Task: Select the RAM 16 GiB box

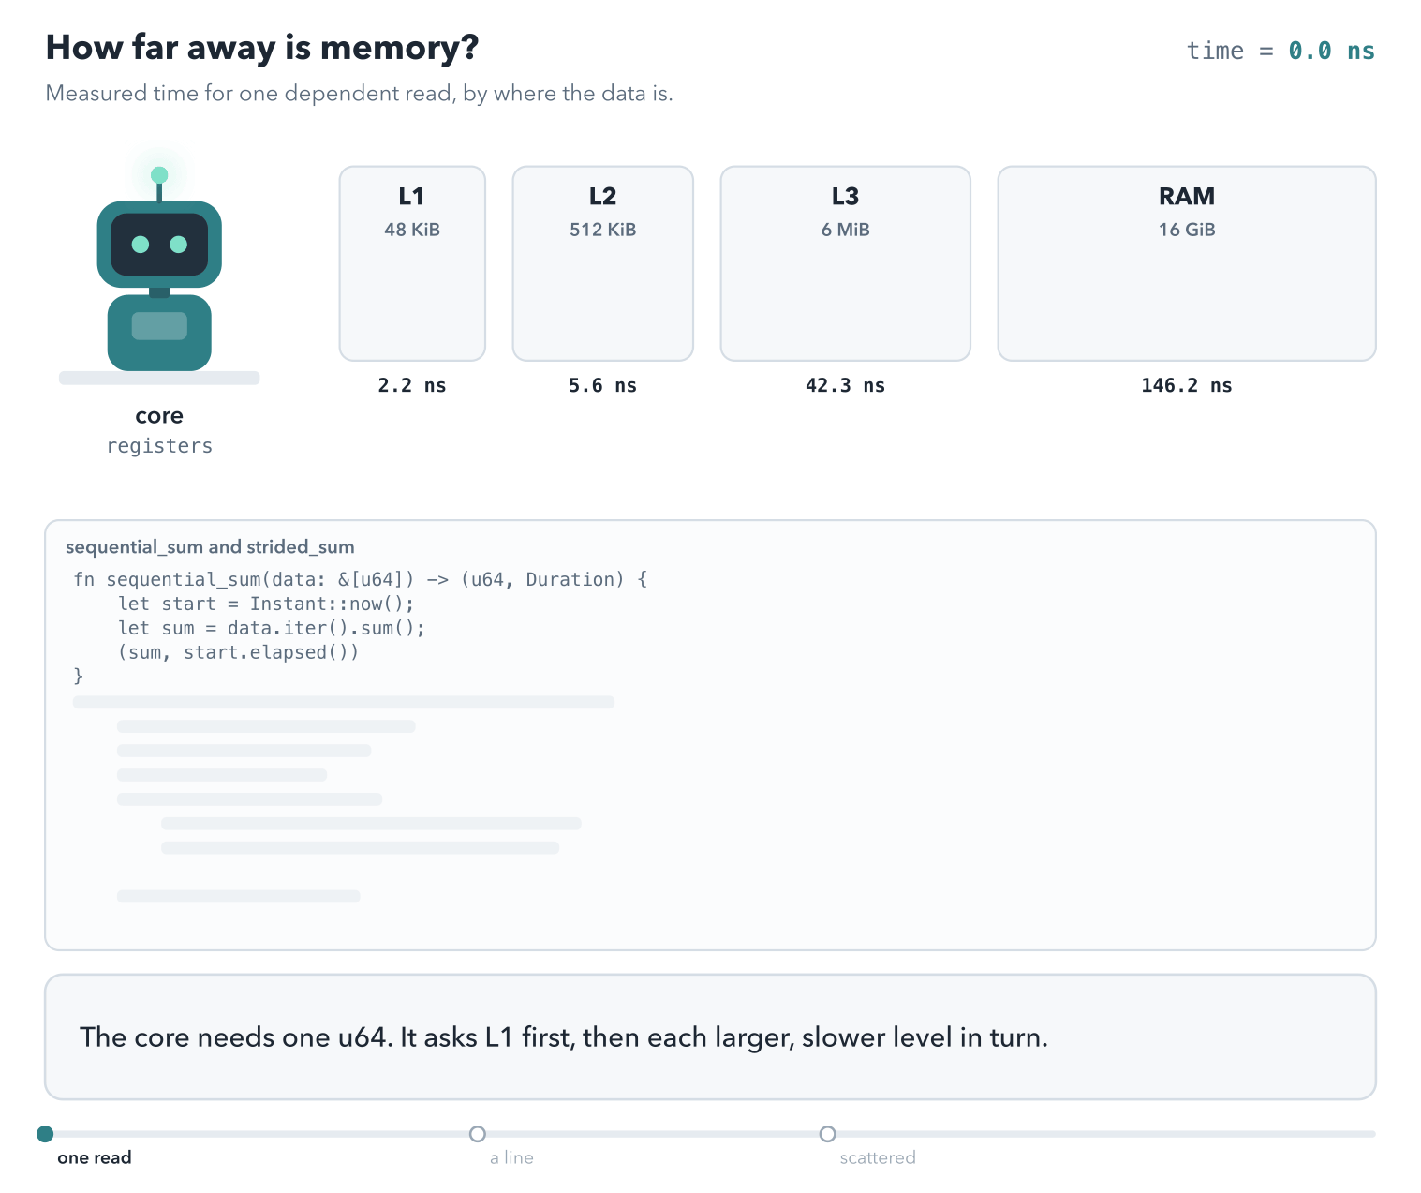Action: (x=1187, y=263)
